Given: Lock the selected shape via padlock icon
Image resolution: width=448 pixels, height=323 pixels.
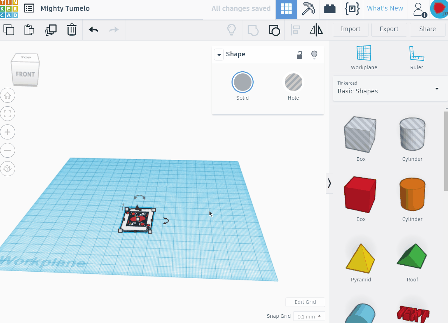Looking at the screenshot, I should tap(299, 55).
